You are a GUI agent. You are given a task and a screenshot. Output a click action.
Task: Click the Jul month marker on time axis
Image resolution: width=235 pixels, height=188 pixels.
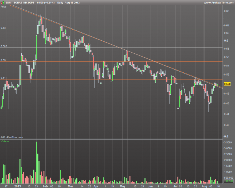(x=175, y=186)
